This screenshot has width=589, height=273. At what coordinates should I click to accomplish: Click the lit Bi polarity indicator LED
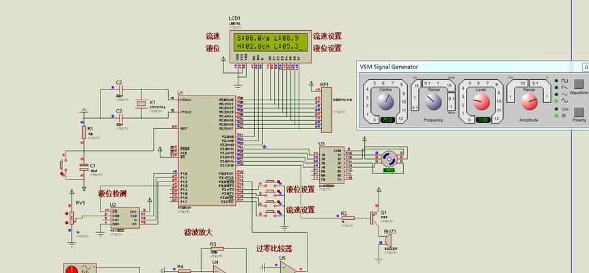coord(556,115)
